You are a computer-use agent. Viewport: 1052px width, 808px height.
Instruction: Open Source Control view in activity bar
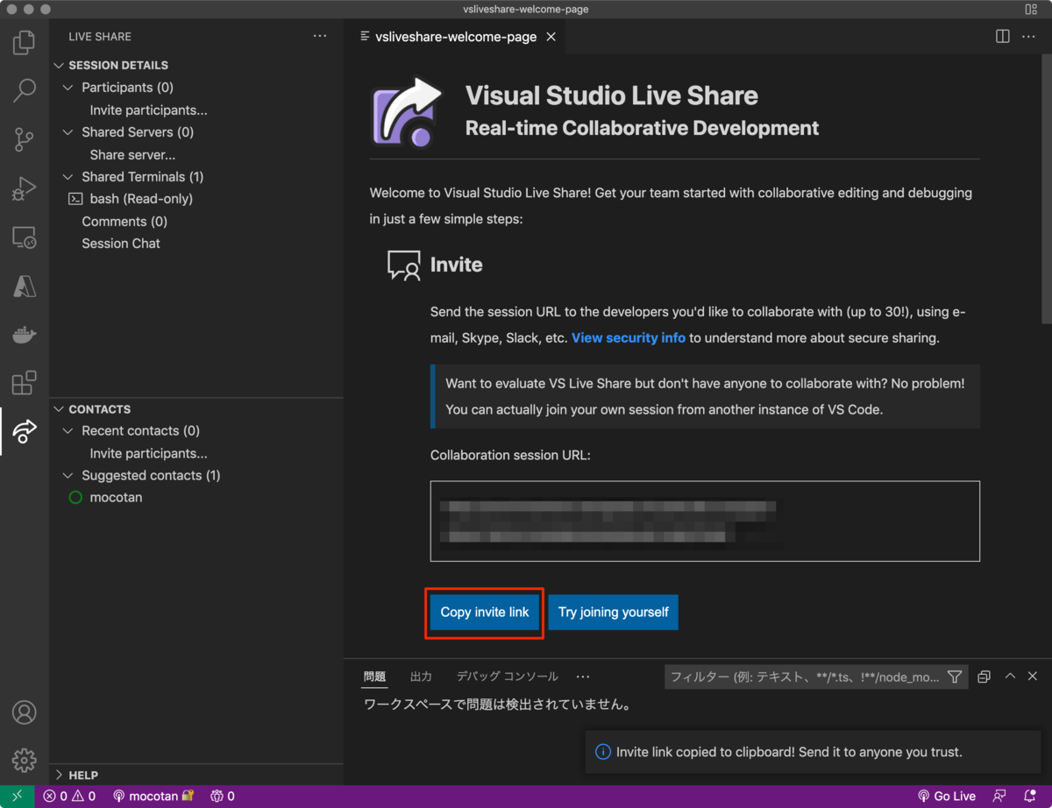(x=24, y=138)
